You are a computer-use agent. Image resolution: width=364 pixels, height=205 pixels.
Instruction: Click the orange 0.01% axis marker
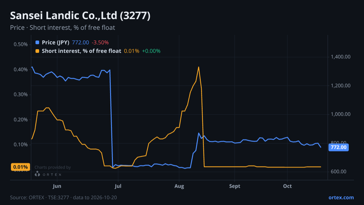[21, 167]
